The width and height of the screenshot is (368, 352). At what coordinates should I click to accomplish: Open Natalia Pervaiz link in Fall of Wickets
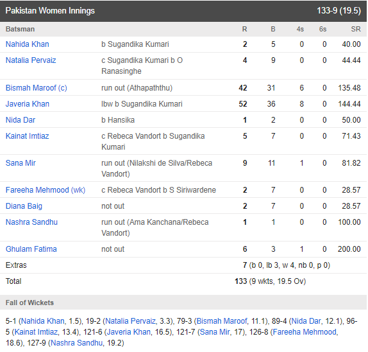point(131,321)
